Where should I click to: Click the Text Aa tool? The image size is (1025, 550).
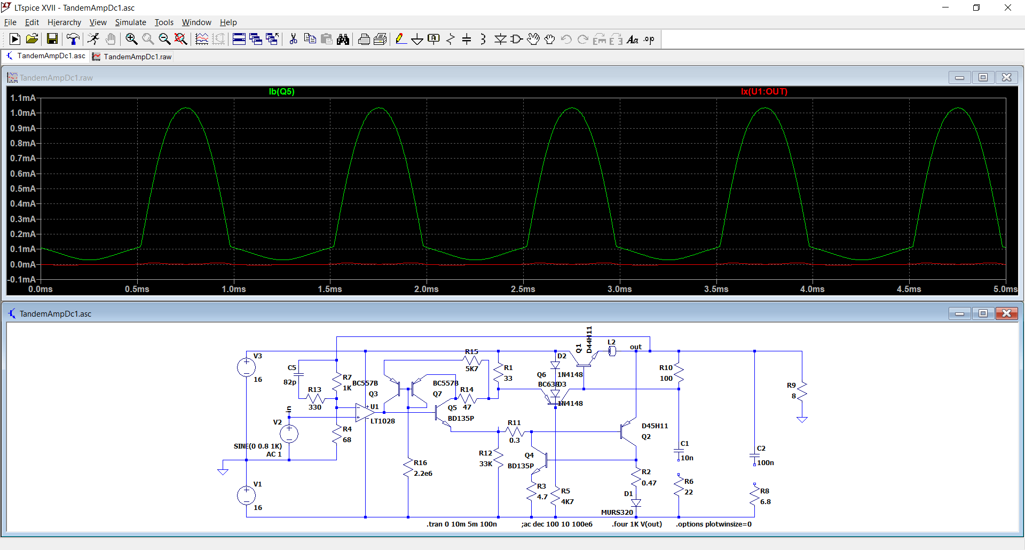click(633, 39)
